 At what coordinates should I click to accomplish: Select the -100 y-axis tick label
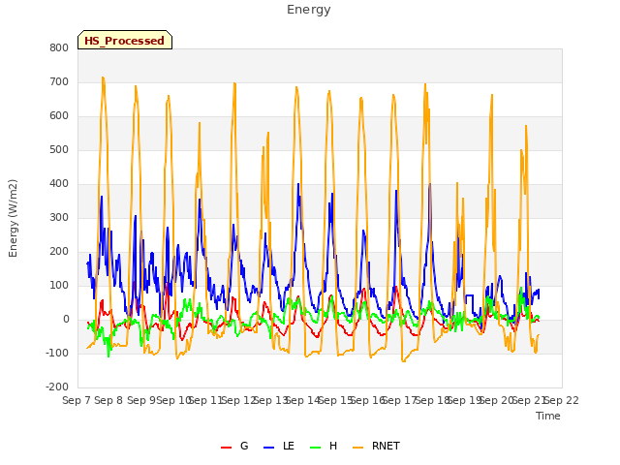click(57, 353)
